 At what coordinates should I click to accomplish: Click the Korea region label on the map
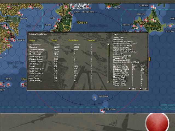coord(82,22)
